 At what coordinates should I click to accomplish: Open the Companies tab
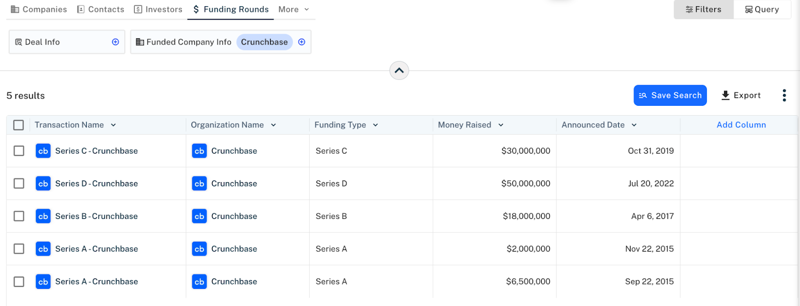pos(39,9)
